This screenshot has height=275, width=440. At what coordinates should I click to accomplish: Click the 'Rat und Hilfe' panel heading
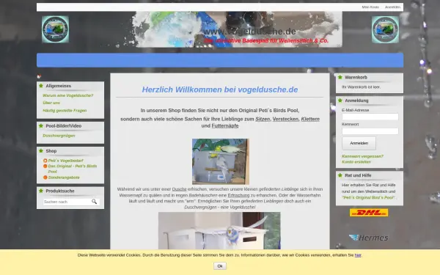pyautogui.click(x=358, y=175)
